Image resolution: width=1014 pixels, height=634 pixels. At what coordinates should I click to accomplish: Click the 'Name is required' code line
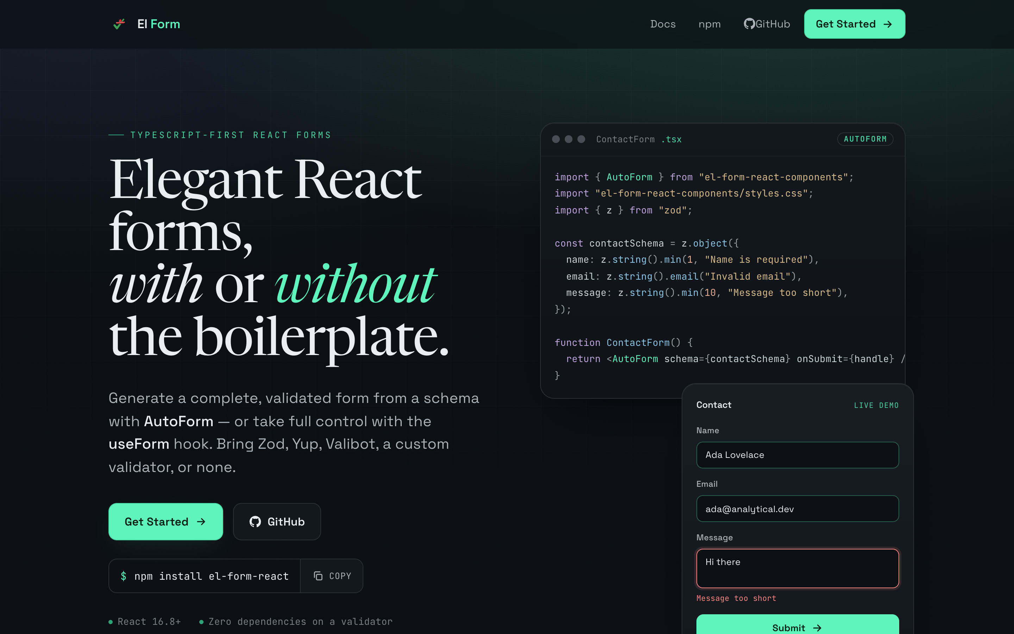click(x=692, y=260)
